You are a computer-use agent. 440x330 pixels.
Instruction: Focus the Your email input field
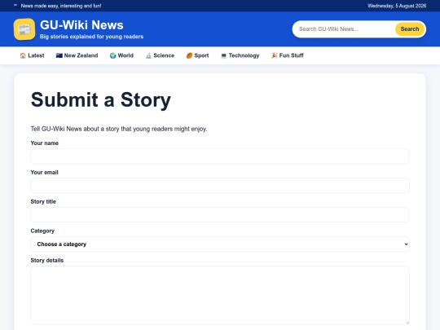(220, 186)
